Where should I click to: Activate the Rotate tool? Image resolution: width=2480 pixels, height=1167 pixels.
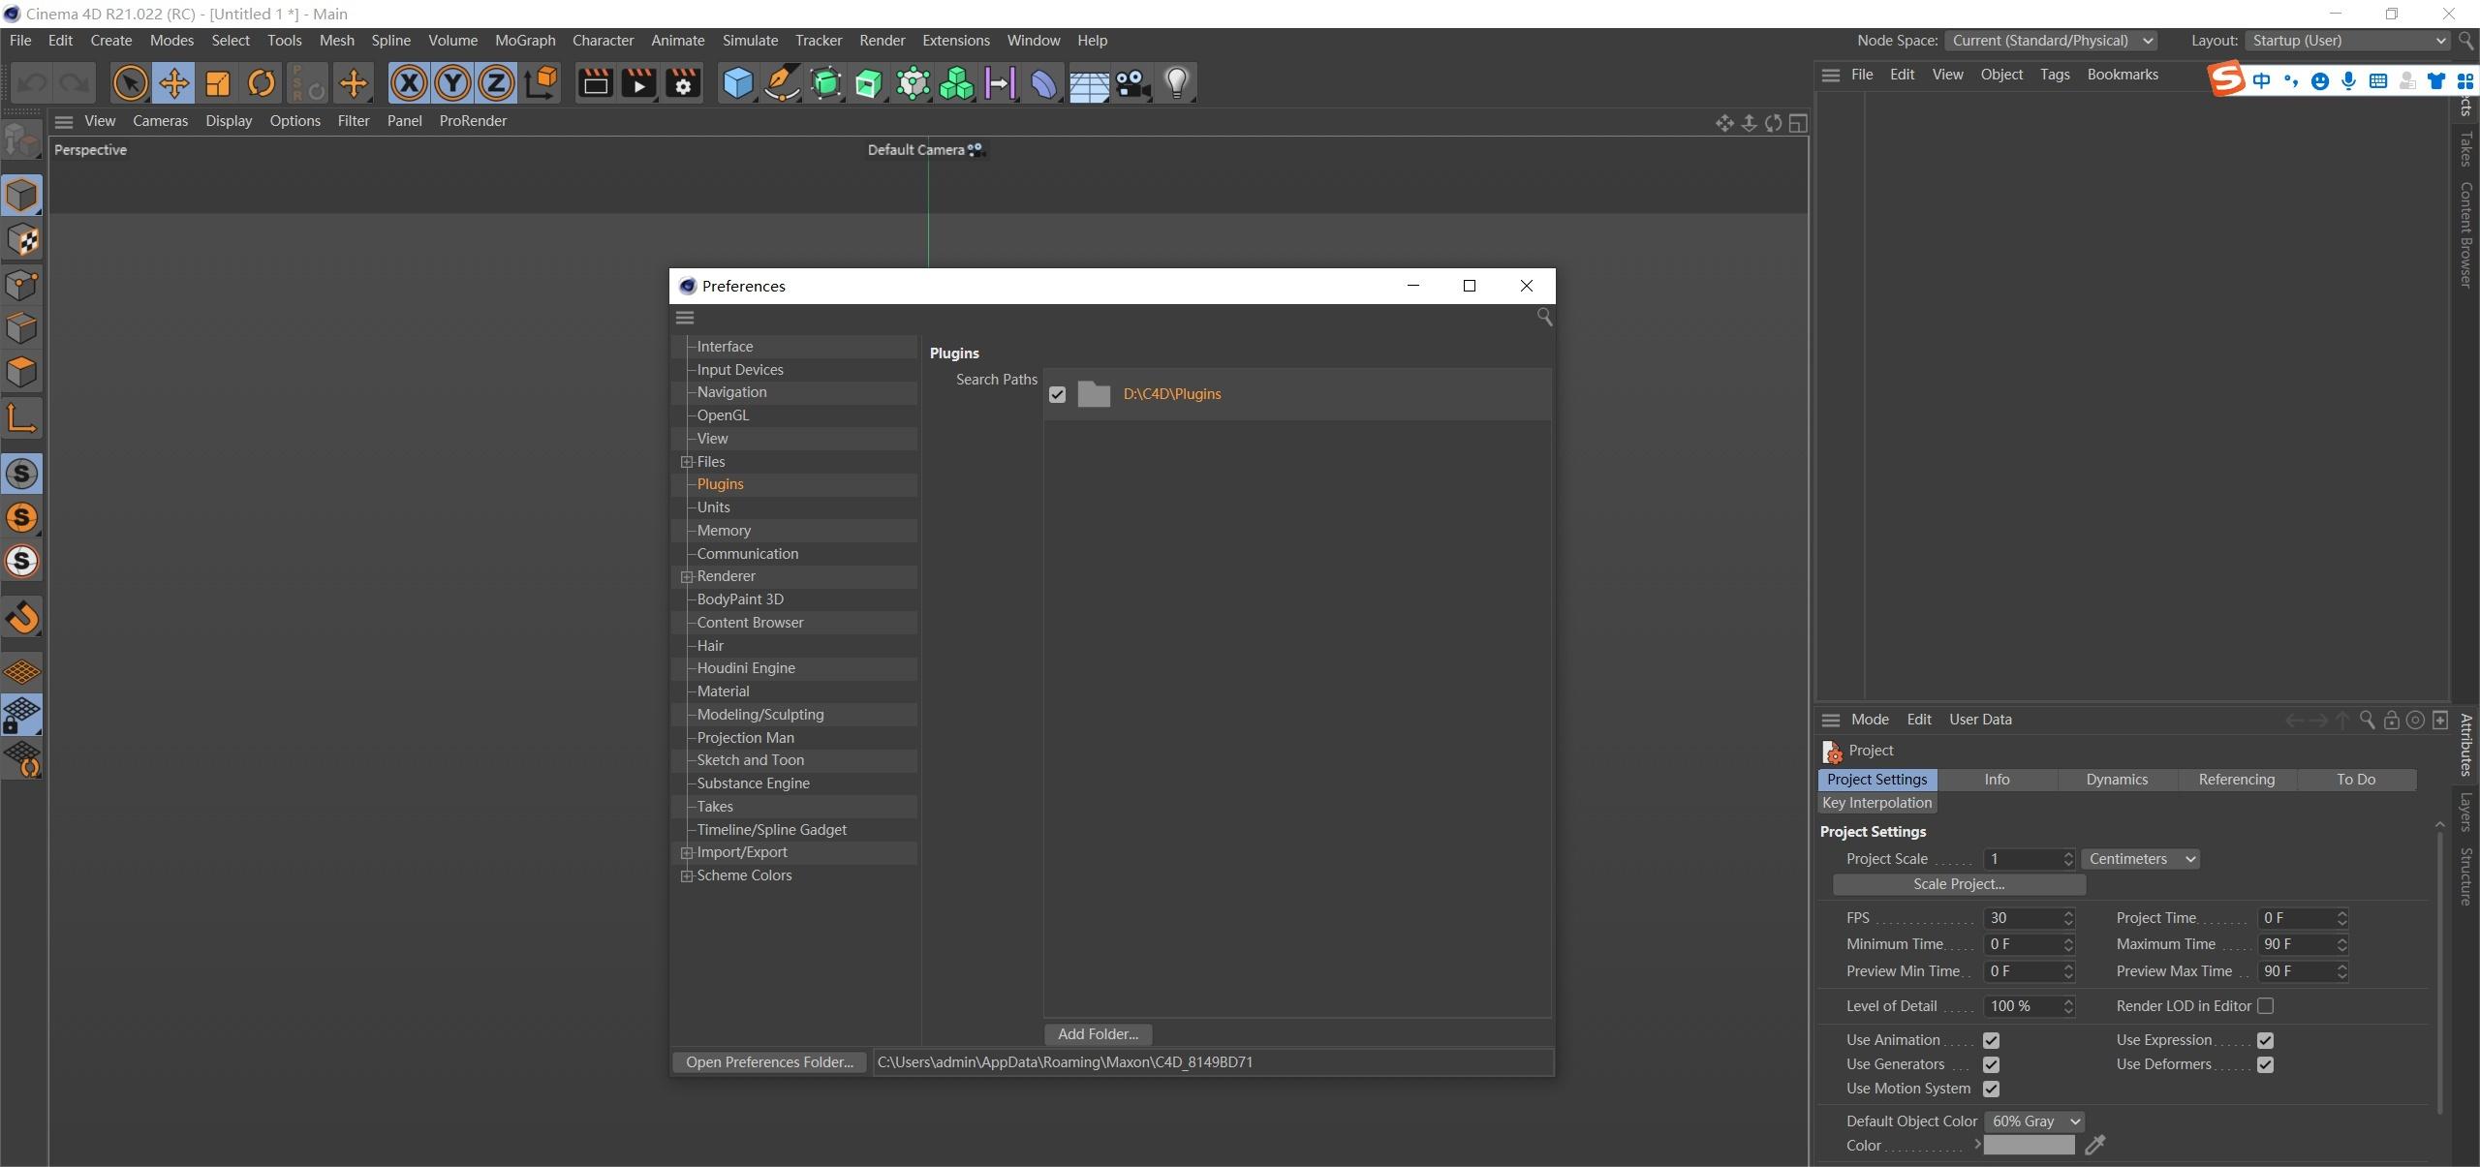click(x=262, y=83)
